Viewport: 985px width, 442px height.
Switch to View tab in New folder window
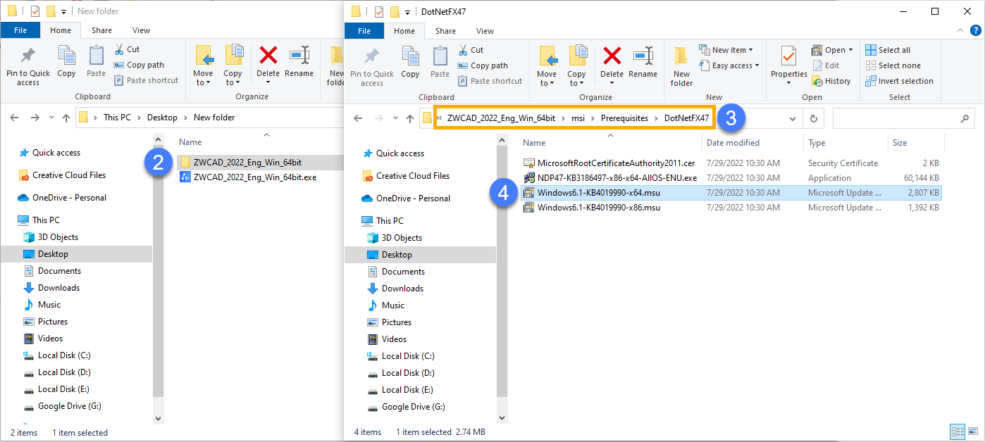coord(141,30)
